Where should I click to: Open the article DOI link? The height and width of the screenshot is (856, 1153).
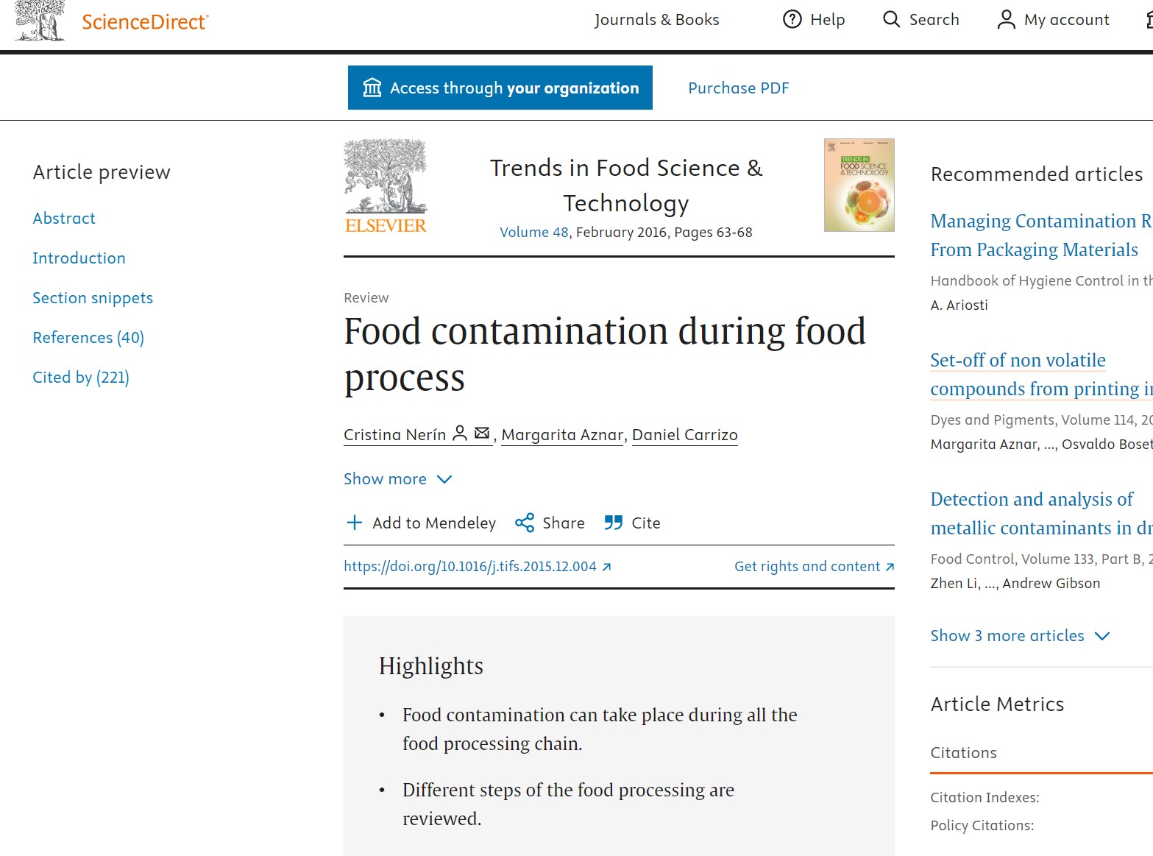[471, 566]
